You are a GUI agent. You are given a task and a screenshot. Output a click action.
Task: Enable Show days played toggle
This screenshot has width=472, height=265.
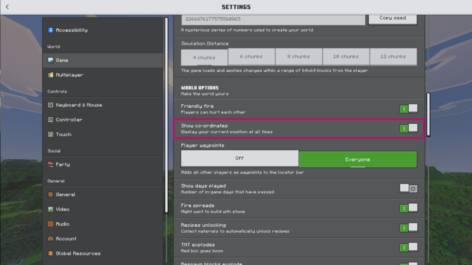[408, 188]
